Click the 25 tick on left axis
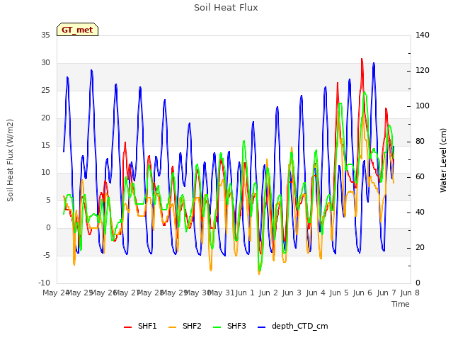This screenshot has height=340, width=453. click(45, 91)
